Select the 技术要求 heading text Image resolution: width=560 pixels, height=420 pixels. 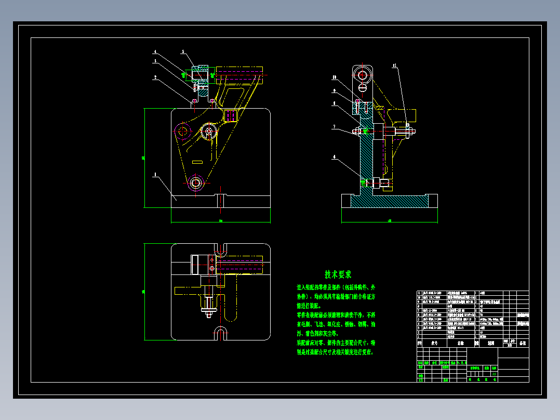tap(338, 274)
